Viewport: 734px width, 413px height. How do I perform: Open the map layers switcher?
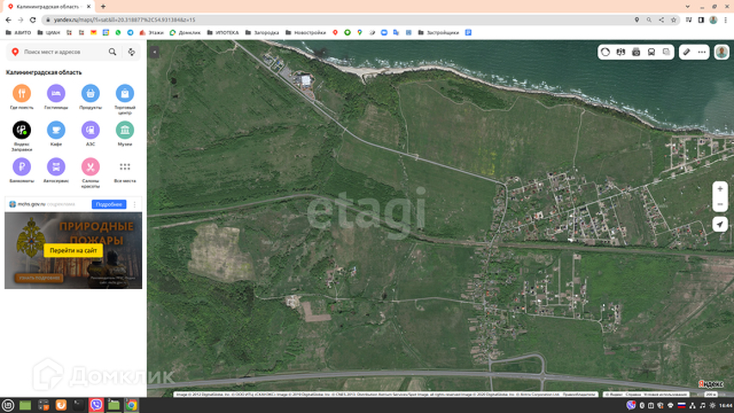coord(666,52)
